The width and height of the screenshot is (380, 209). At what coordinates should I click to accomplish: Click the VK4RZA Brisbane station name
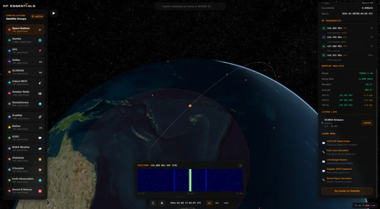click(x=334, y=120)
